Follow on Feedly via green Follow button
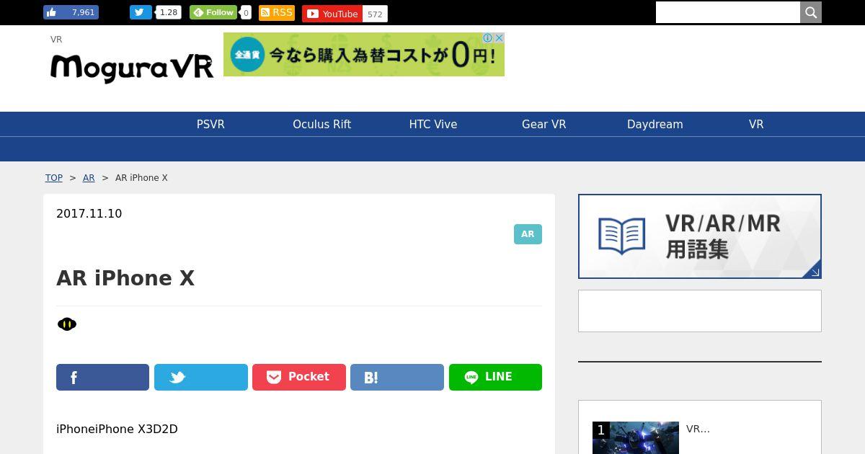This screenshot has height=454, width=865. [213, 12]
